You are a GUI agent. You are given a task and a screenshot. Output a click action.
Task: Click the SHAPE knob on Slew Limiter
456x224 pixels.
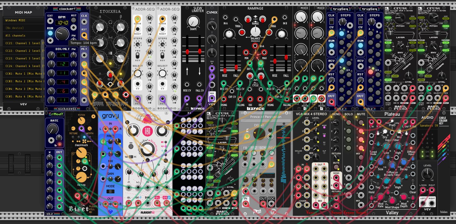pyautogui.click(x=193, y=21)
